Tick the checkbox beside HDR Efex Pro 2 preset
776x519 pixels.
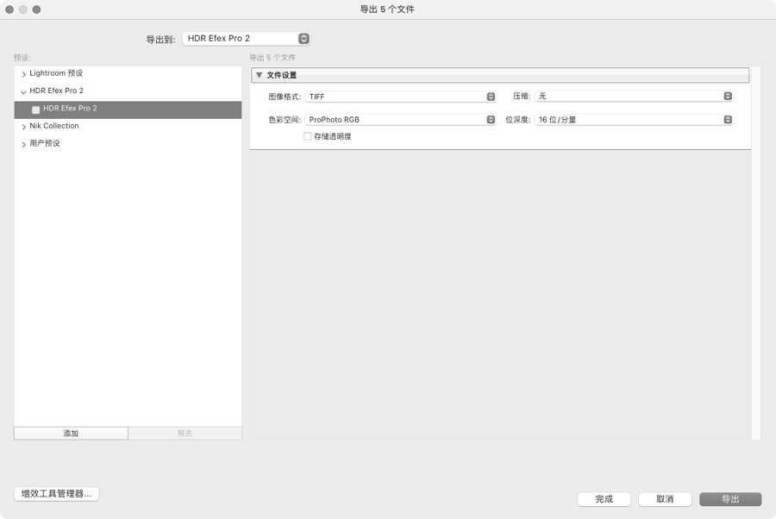point(35,109)
